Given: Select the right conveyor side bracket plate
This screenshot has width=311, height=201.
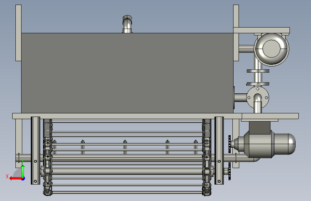Looking at the screenshot, I should [x=219, y=151].
